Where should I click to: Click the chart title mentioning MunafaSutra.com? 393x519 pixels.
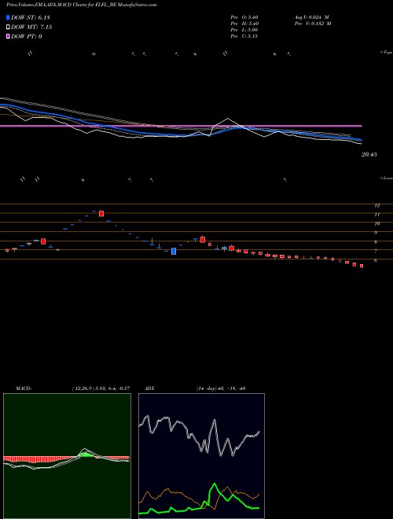pyautogui.click(x=82, y=5)
